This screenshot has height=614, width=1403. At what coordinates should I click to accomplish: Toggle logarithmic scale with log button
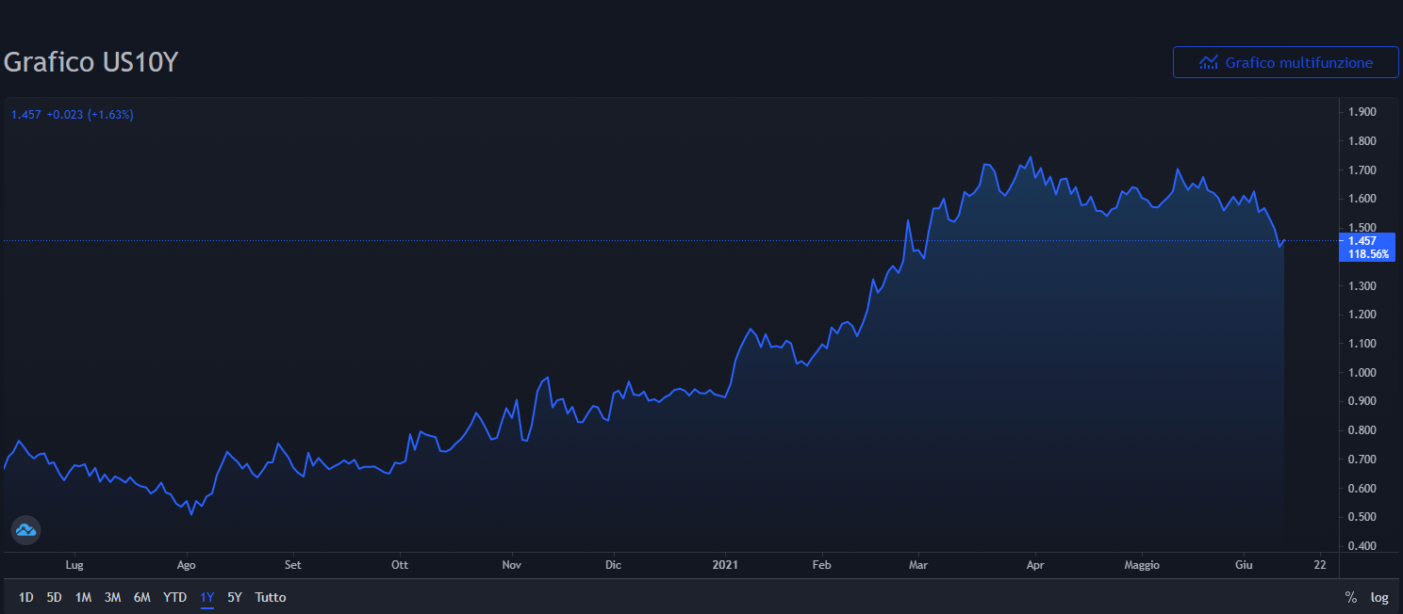1379,597
